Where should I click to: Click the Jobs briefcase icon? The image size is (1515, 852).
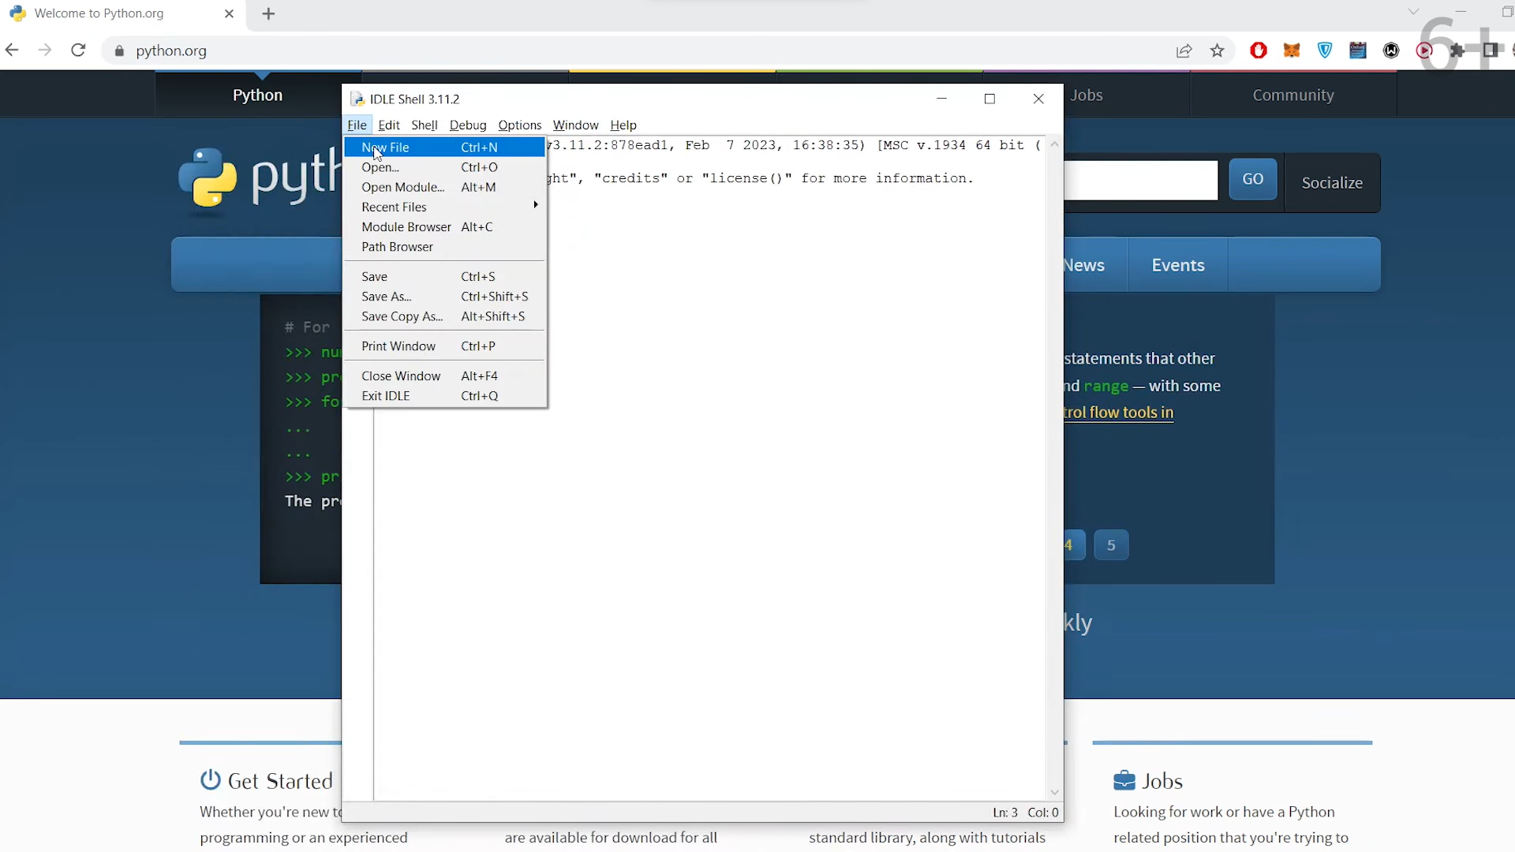[x=1124, y=780]
